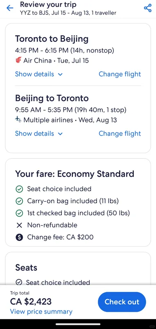
Task: Expand Show details for Beijing to Toronto
Action: tap(39, 133)
